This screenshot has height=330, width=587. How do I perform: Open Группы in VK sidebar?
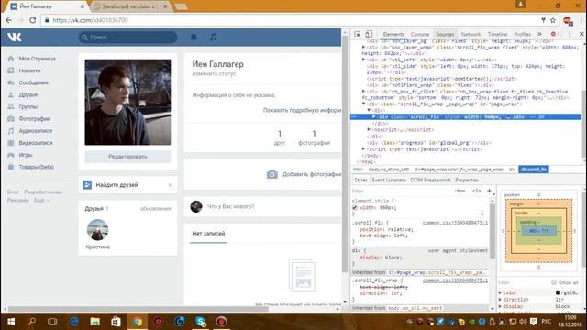tap(28, 106)
